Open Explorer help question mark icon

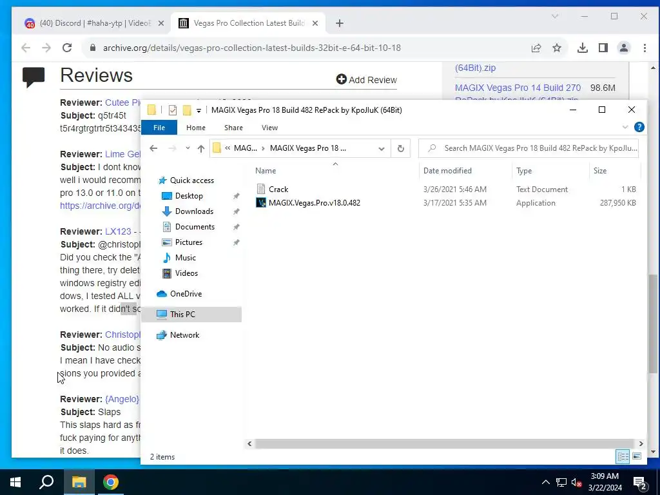pyautogui.click(x=639, y=127)
